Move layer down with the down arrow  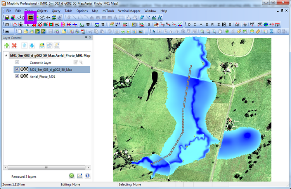click(32, 46)
